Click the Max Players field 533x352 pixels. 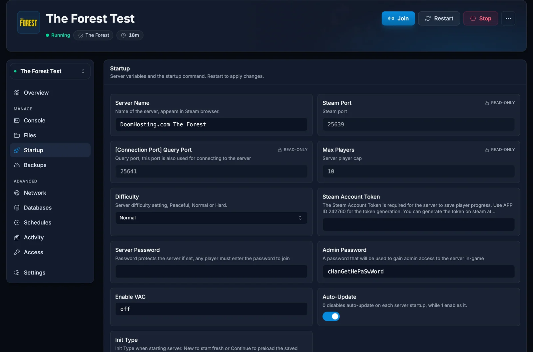[418, 171]
